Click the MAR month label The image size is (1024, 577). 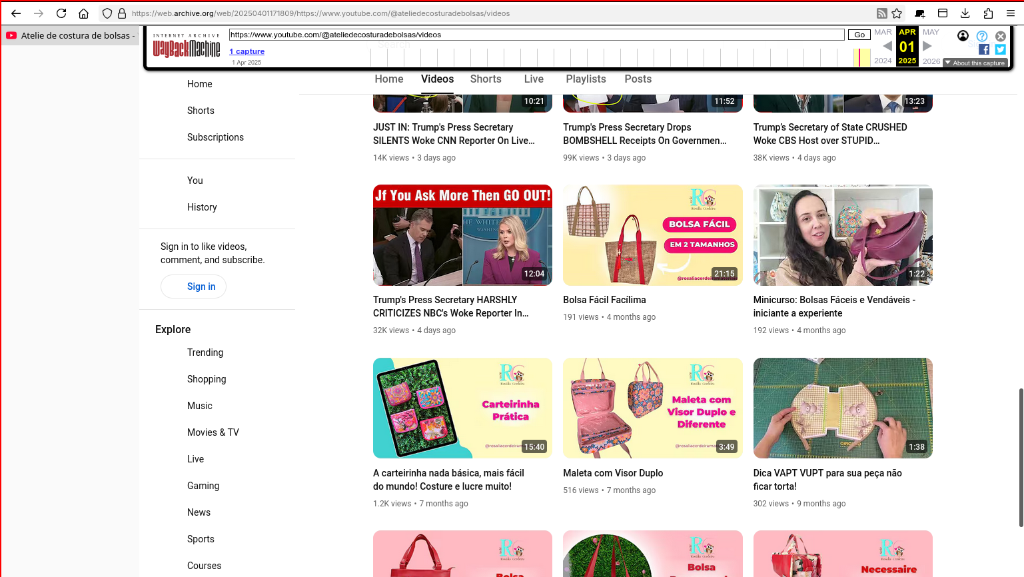point(883,32)
